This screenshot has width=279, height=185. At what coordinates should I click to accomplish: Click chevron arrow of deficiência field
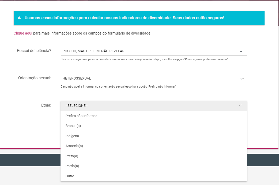241,51
